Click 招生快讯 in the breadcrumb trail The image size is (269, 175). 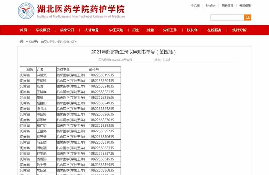coord(64,42)
